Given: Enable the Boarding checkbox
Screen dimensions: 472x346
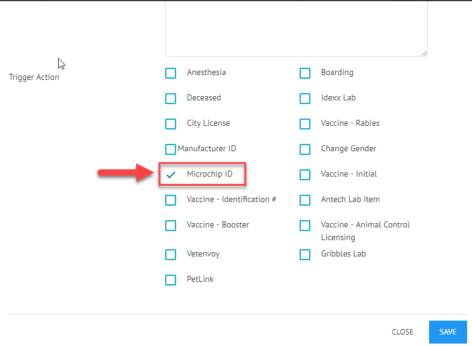Looking at the screenshot, I should point(305,73).
